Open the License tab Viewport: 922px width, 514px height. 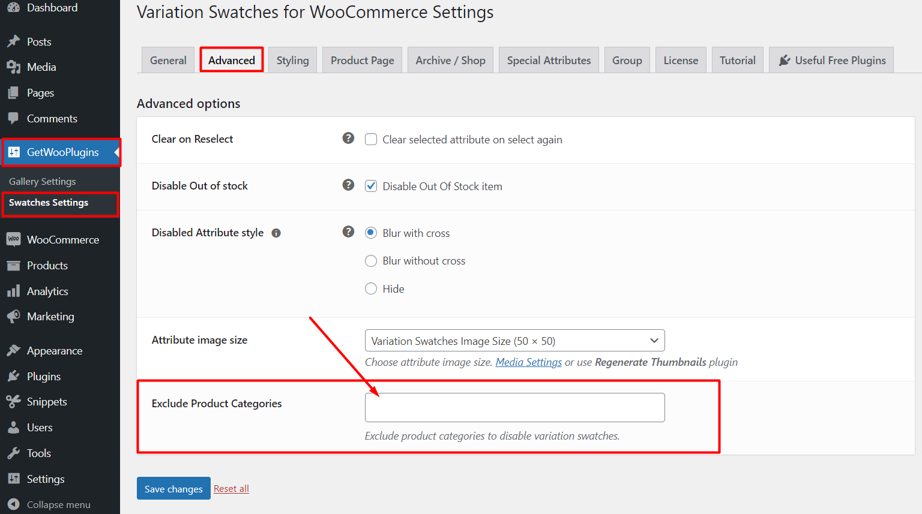[x=681, y=60]
